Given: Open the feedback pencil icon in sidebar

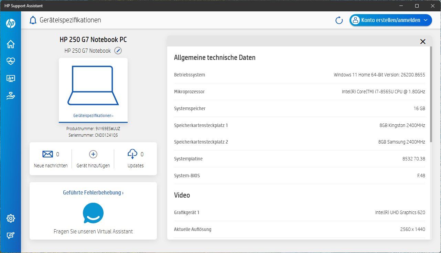Looking at the screenshot, I should coord(11,236).
